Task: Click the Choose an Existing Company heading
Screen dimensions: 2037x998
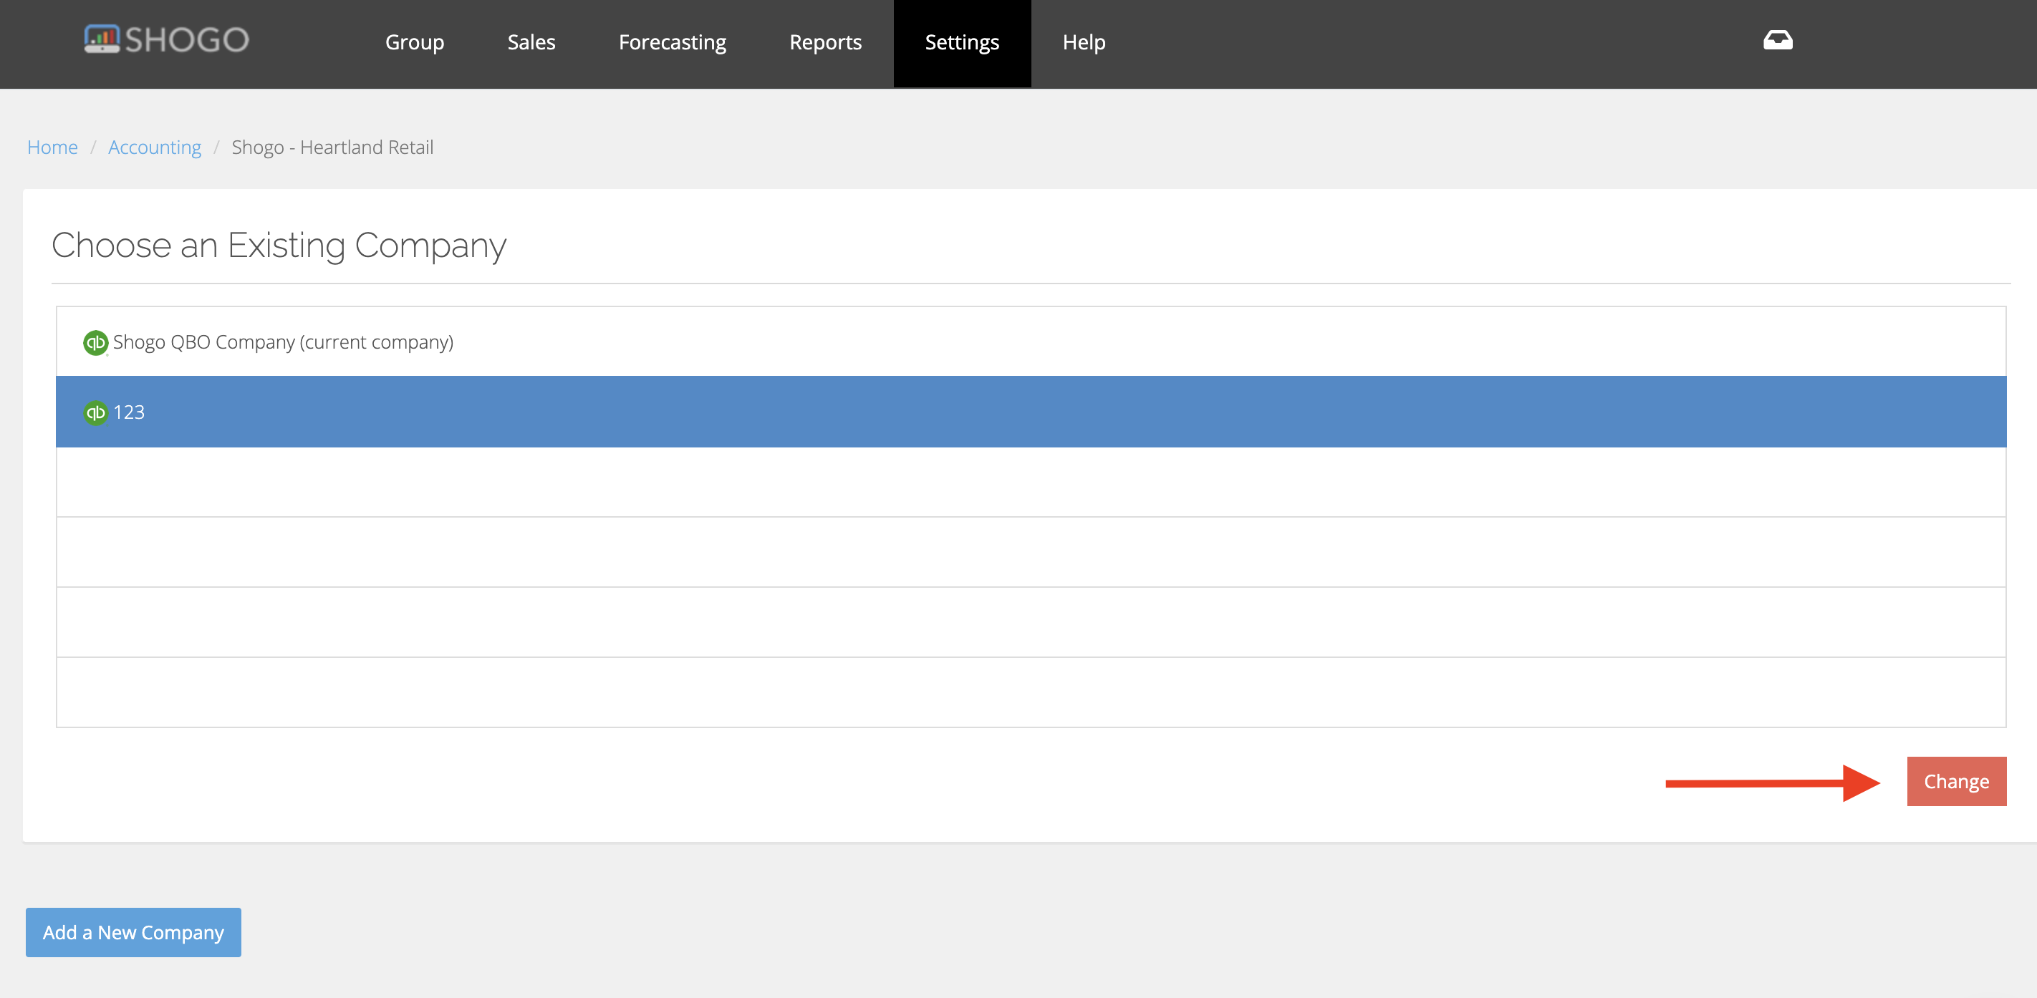Action: [279, 245]
